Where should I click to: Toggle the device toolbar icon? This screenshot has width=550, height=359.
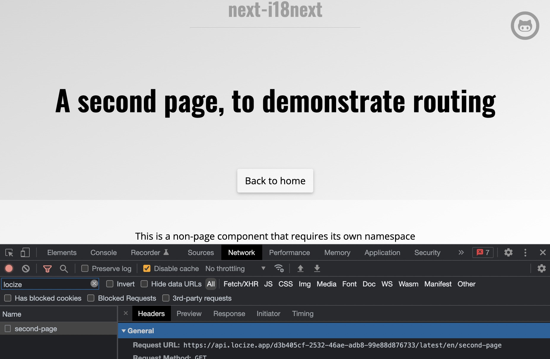pyautogui.click(x=25, y=253)
